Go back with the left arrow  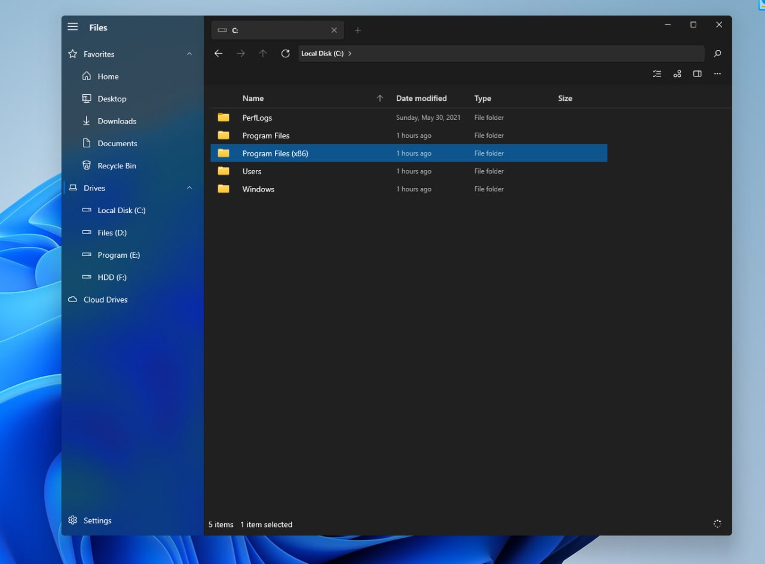pyautogui.click(x=218, y=54)
